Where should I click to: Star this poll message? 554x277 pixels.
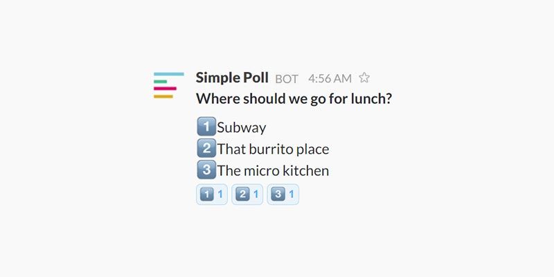pos(364,78)
